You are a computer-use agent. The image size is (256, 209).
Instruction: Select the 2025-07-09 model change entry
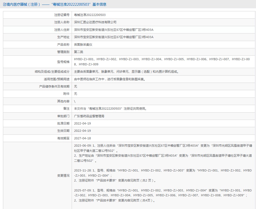tap(163, 193)
